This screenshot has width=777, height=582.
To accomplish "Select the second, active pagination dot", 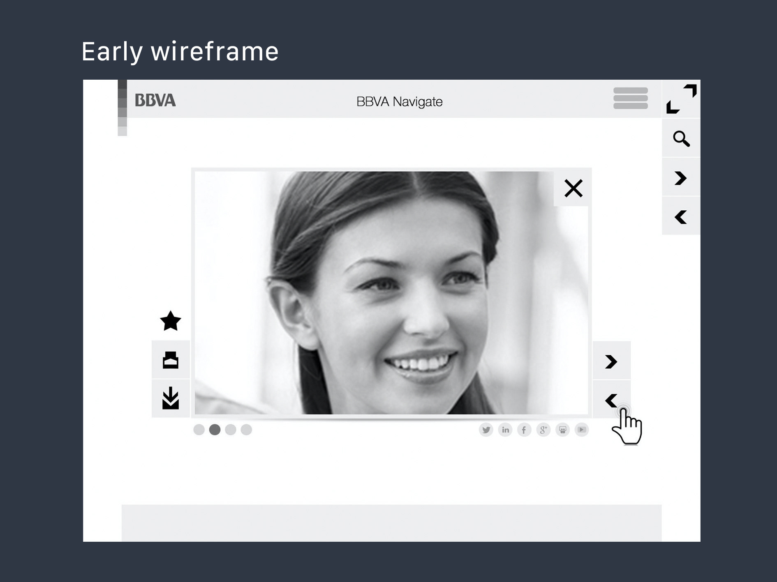I will click(x=215, y=430).
